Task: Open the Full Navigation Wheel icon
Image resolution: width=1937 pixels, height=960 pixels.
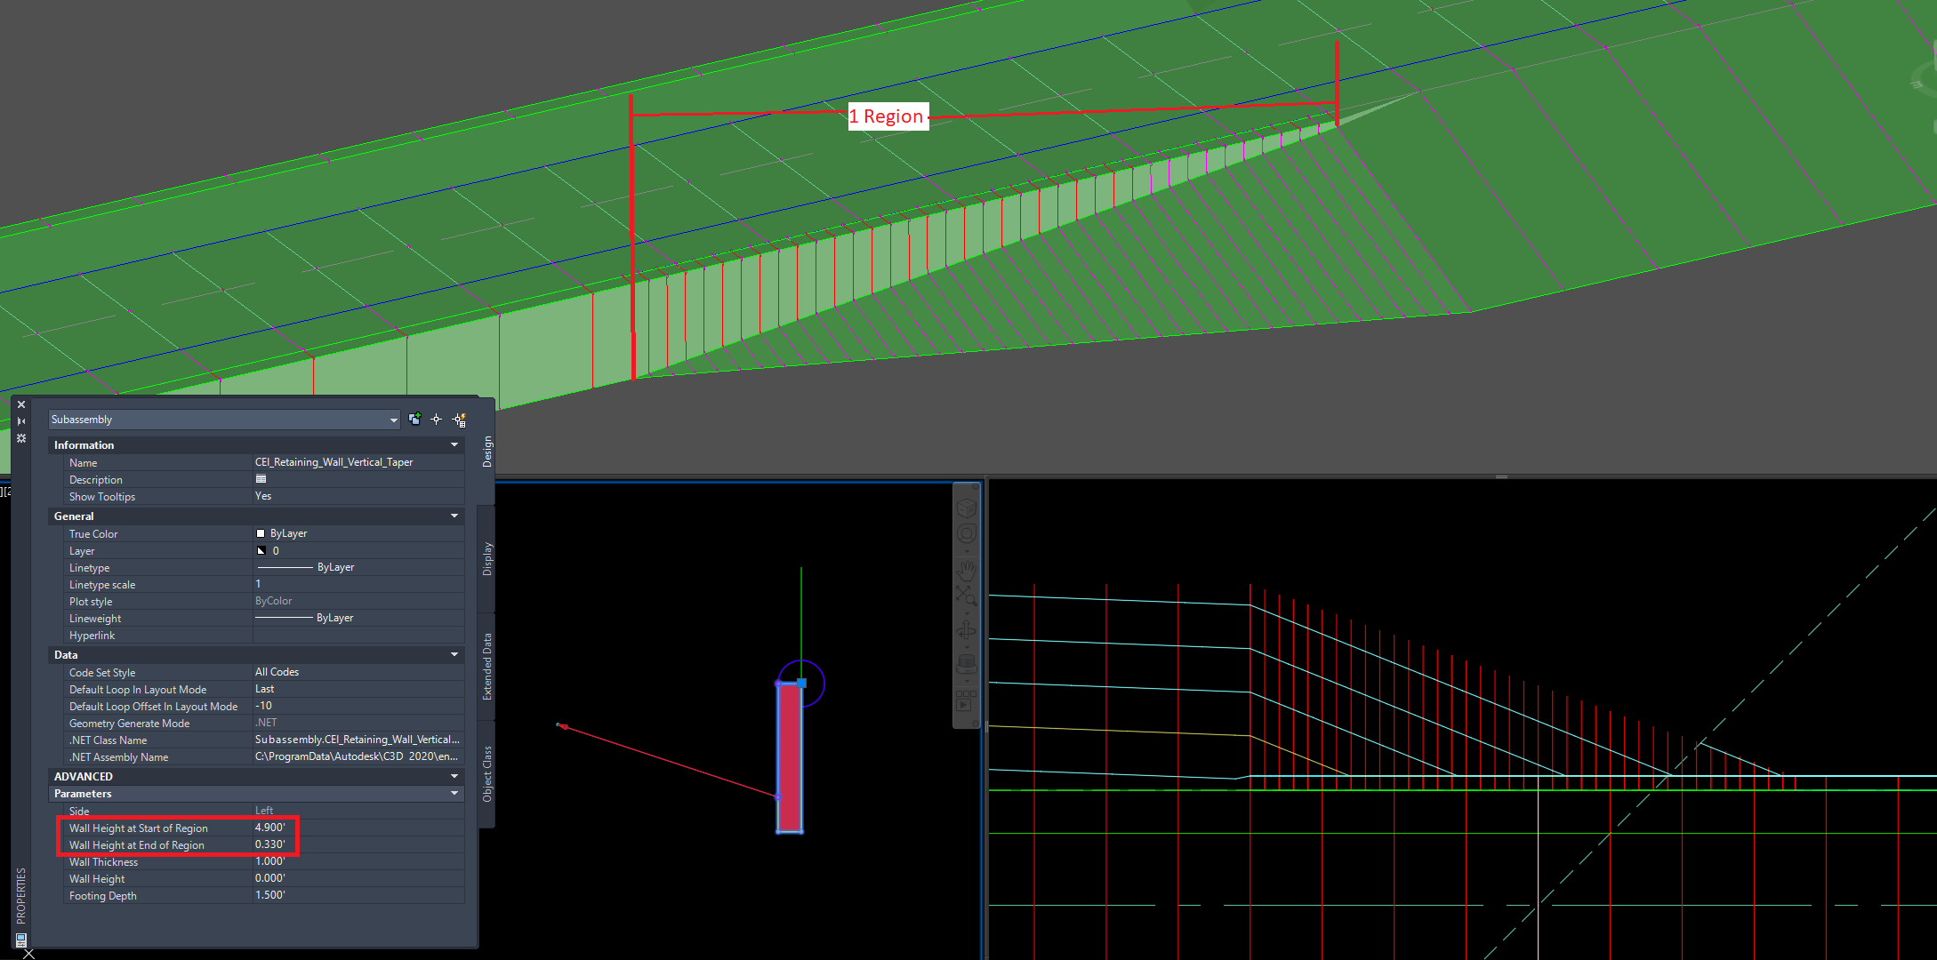Action: 966,532
